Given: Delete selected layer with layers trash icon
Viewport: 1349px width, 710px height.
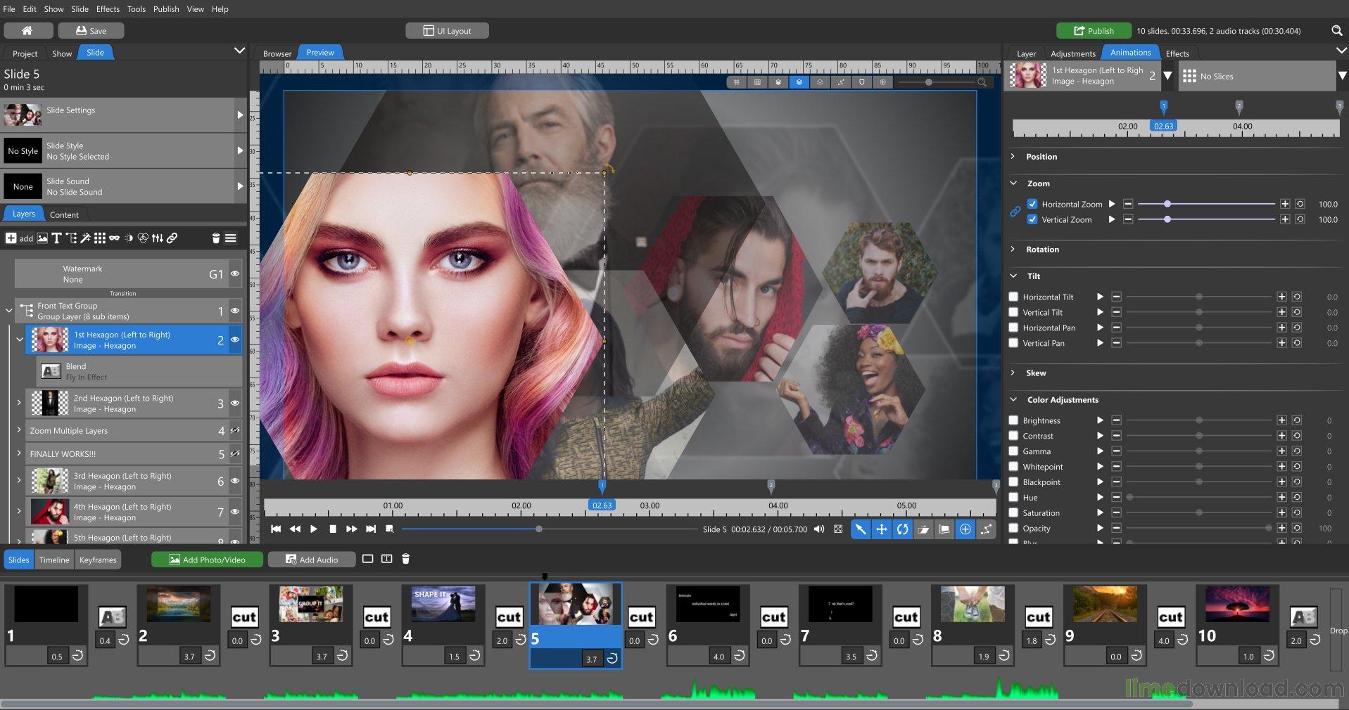Looking at the screenshot, I should pyautogui.click(x=216, y=238).
